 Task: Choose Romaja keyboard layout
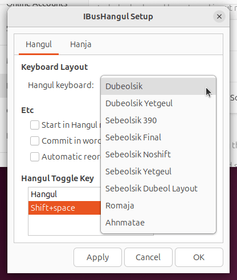(158, 206)
